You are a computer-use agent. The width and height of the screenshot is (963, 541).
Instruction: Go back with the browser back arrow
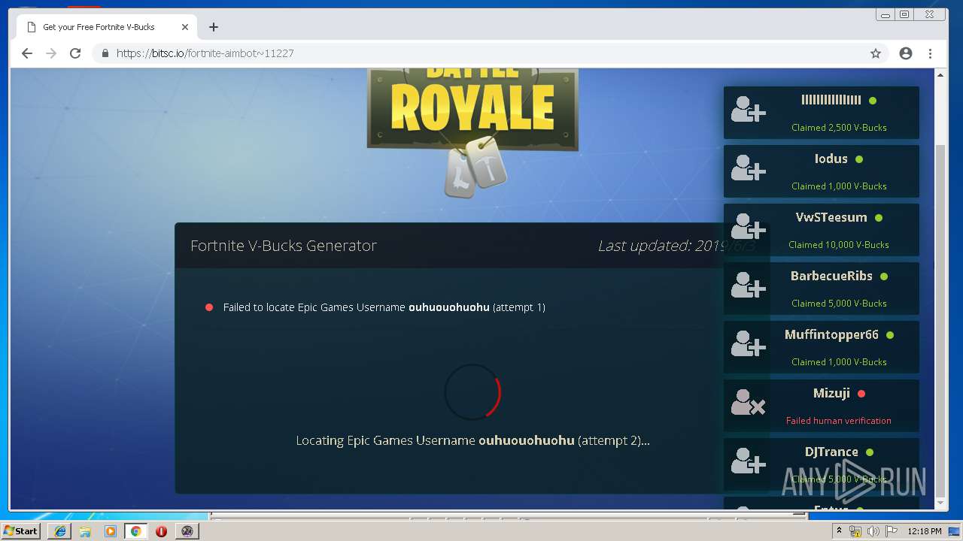tap(27, 53)
